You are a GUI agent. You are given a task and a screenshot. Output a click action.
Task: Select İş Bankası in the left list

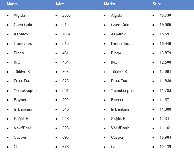tap(23, 109)
